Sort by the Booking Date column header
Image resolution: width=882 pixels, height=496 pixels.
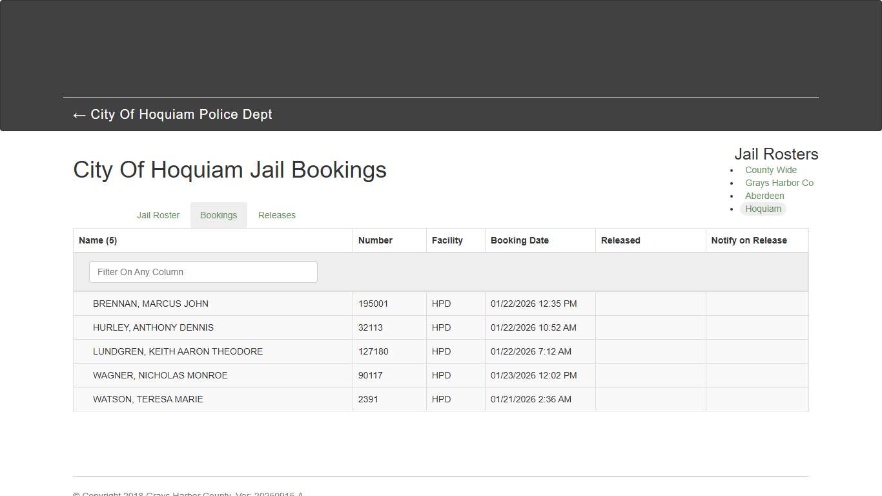520,240
